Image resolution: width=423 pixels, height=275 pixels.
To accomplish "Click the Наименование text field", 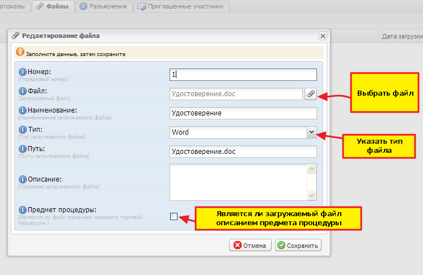I will click(x=243, y=113).
